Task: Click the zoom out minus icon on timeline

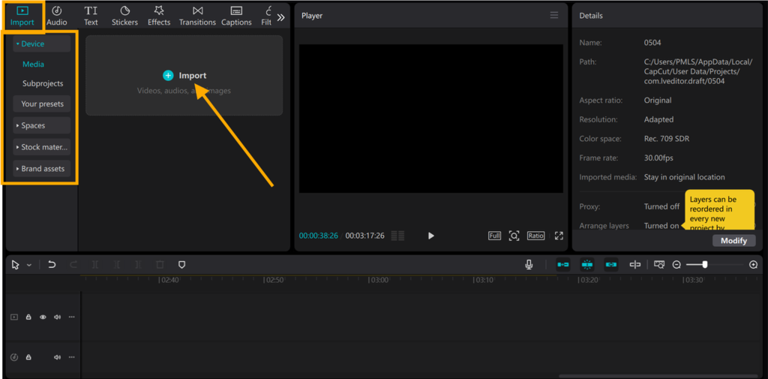Action: point(676,265)
